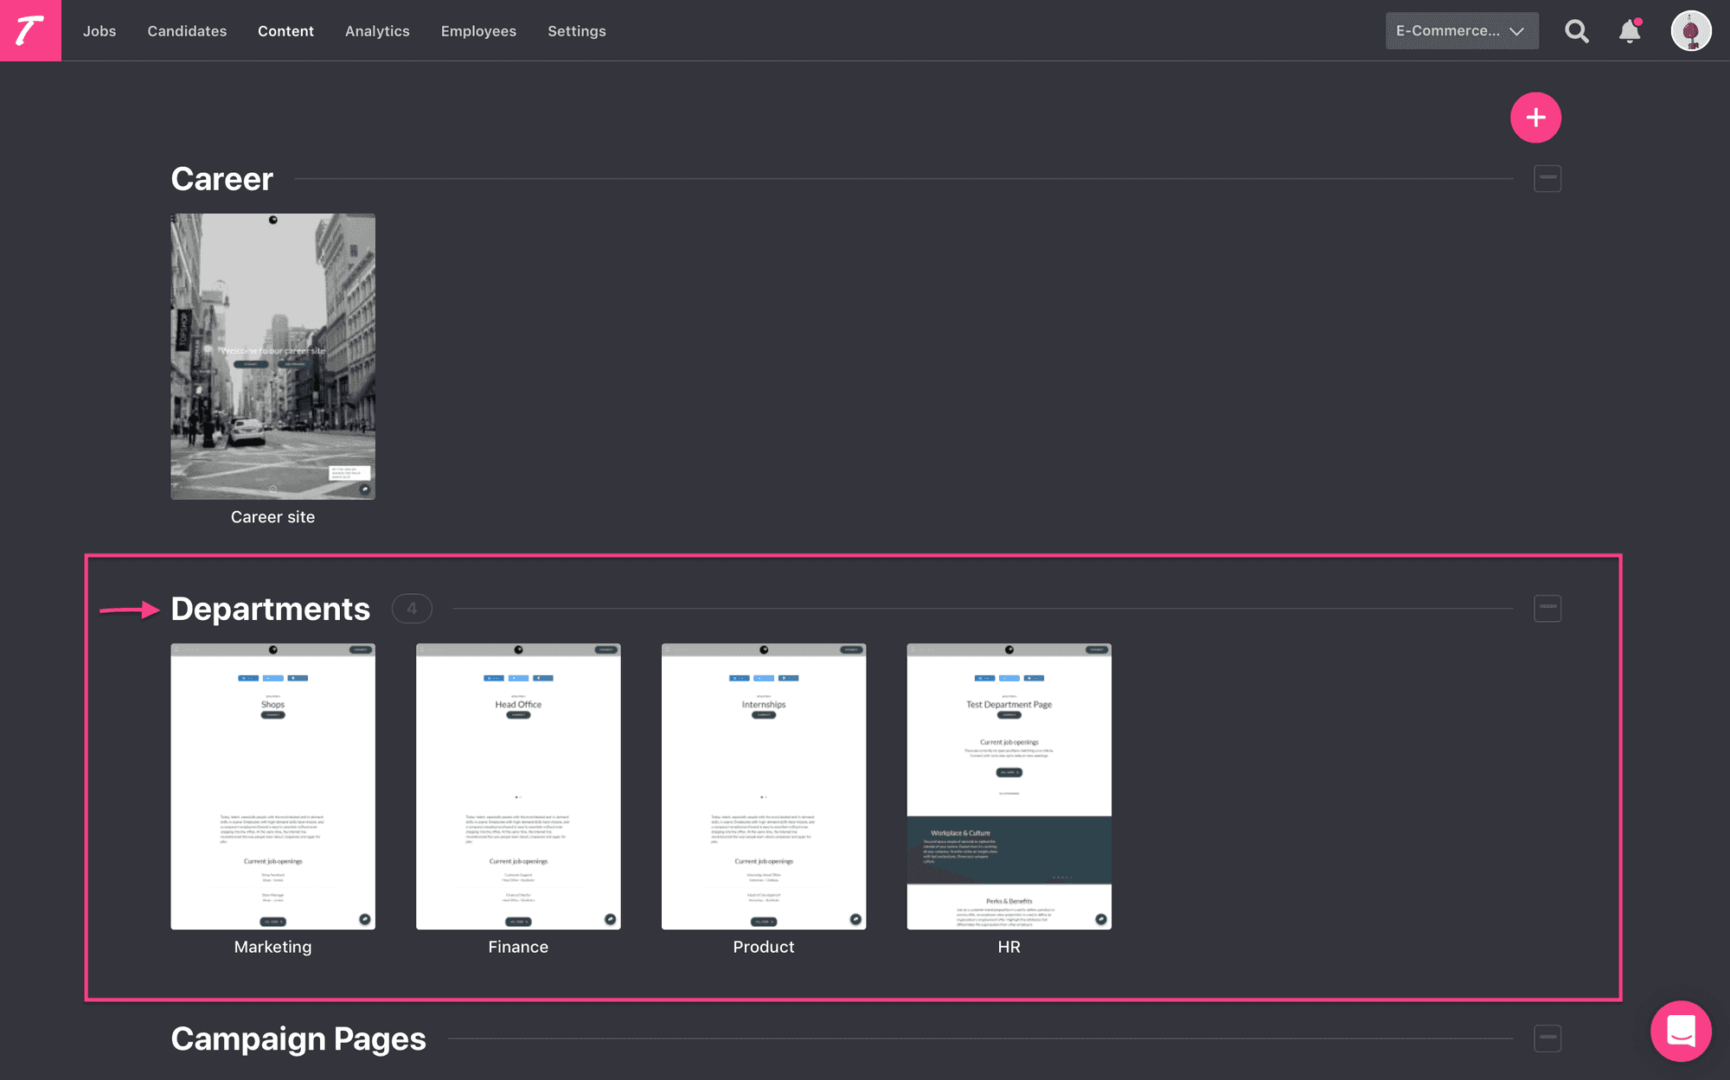Click edit icon on Product thumbnail
The height and width of the screenshot is (1080, 1730).
click(x=855, y=919)
